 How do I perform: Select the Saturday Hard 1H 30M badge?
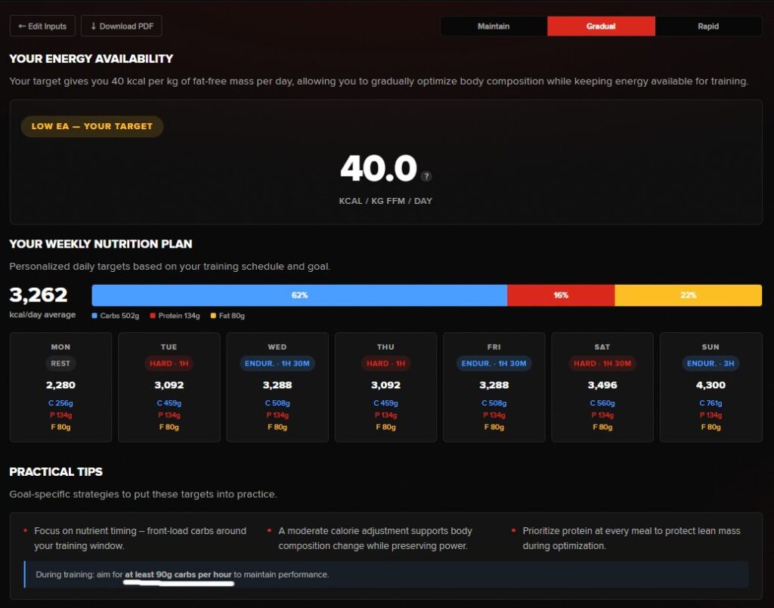[602, 363]
